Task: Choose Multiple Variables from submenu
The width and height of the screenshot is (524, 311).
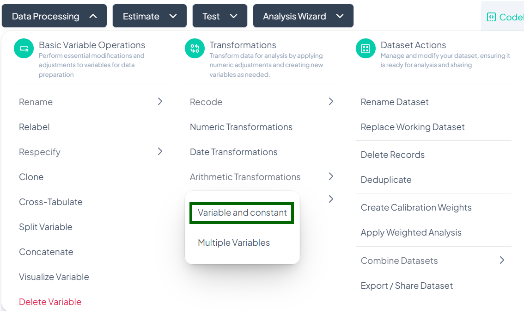Action: click(234, 243)
